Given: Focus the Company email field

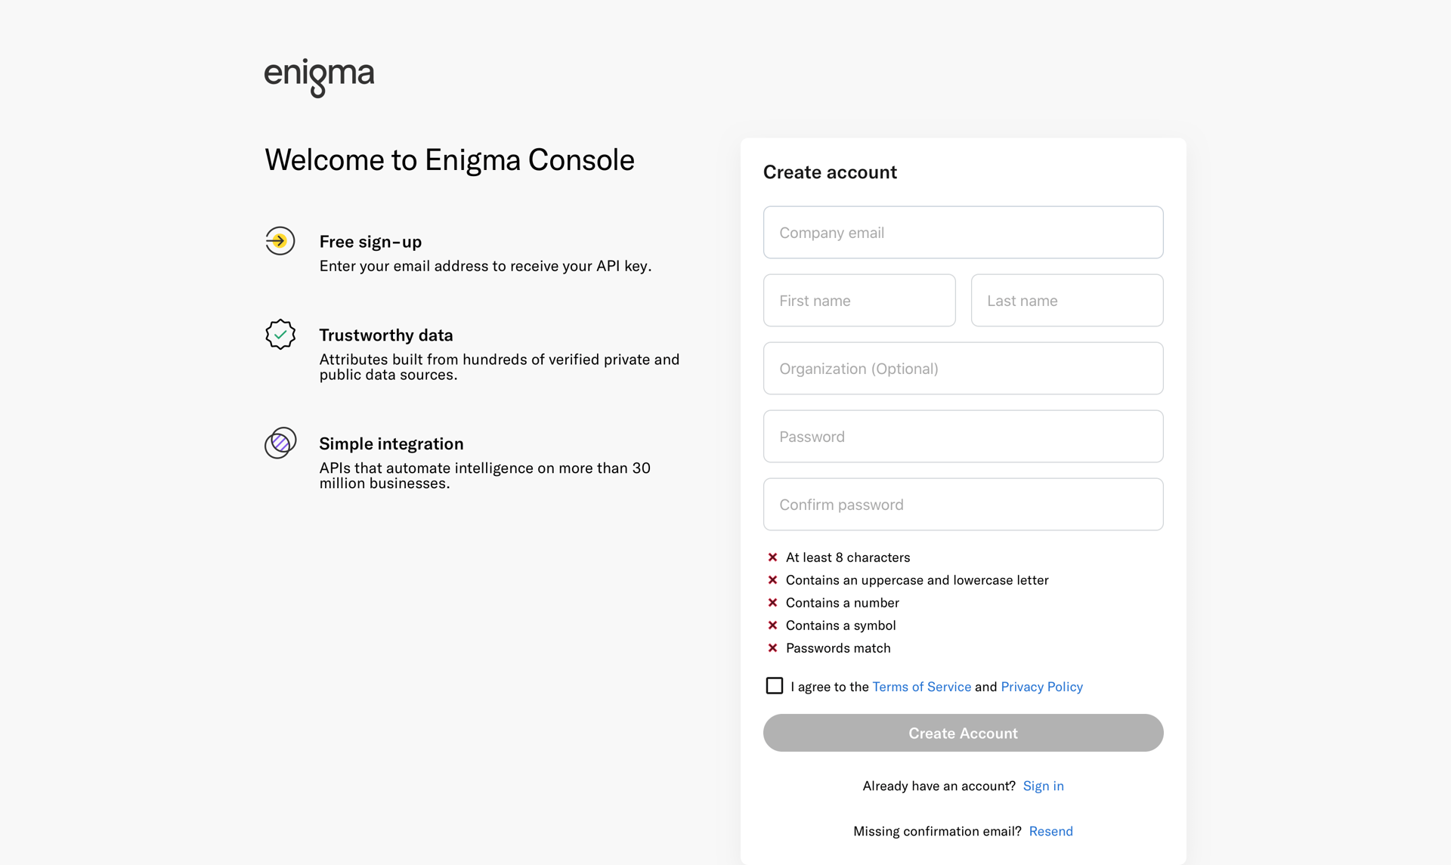Looking at the screenshot, I should 963,232.
